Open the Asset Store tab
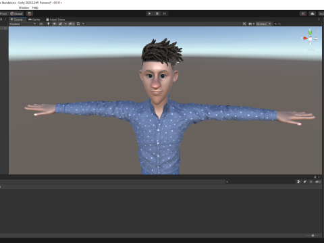The height and width of the screenshot is (243, 324). pos(55,20)
